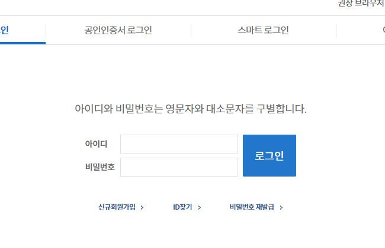Click the blue underline bar of active tab

coord(23,43)
